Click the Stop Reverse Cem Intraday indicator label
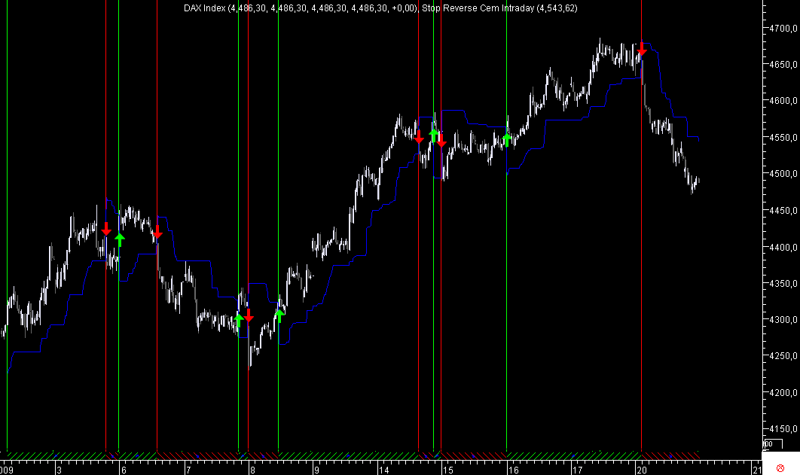The height and width of the screenshot is (475, 800). [499, 8]
